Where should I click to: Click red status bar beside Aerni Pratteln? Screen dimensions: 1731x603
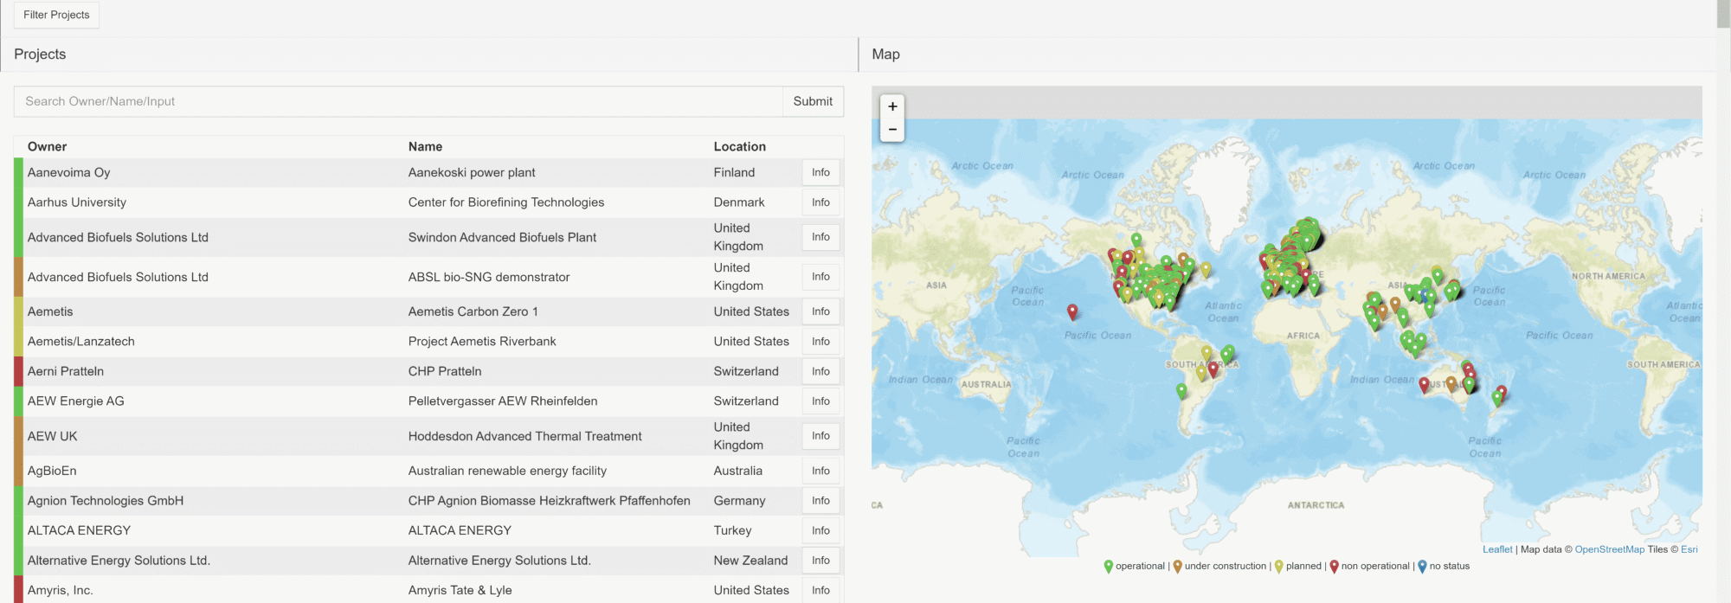click(18, 371)
